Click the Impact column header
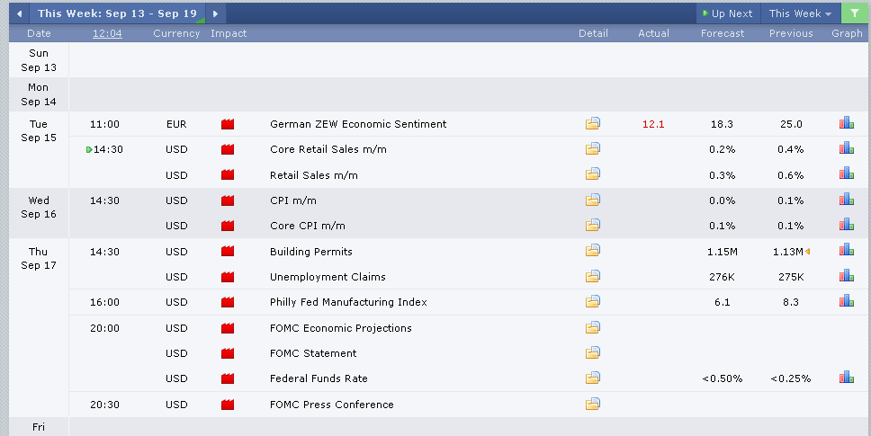 229,33
